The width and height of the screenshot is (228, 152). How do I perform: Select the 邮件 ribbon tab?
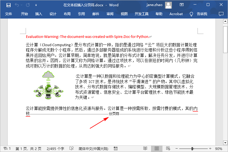tap(96, 14)
